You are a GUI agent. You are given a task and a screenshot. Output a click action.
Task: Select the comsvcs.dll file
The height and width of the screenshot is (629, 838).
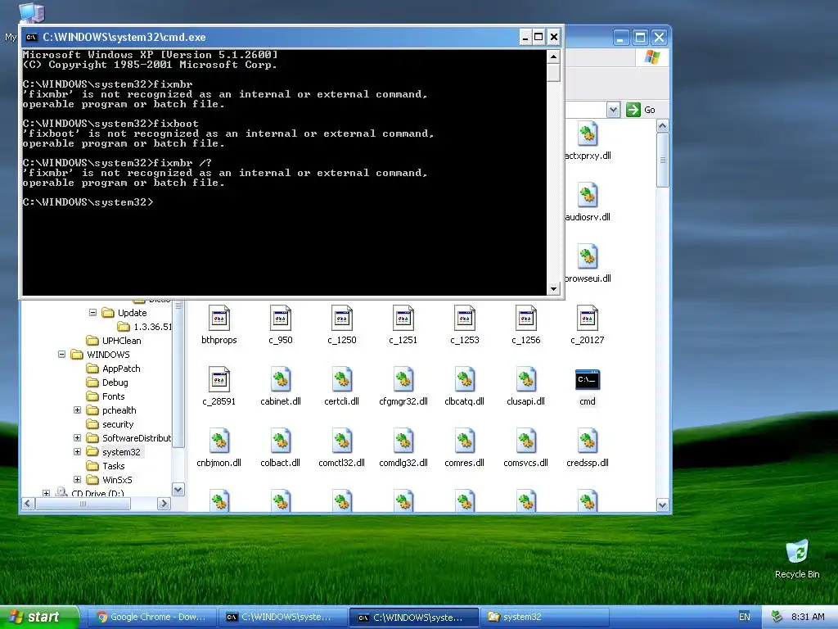click(526, 447)
